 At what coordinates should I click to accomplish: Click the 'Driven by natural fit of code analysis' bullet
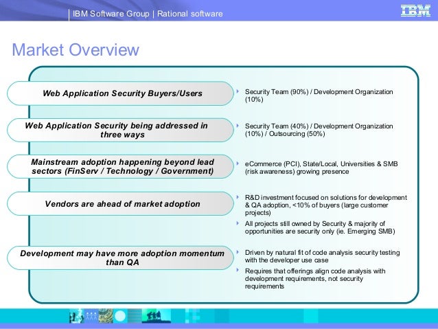coord(322,256)
